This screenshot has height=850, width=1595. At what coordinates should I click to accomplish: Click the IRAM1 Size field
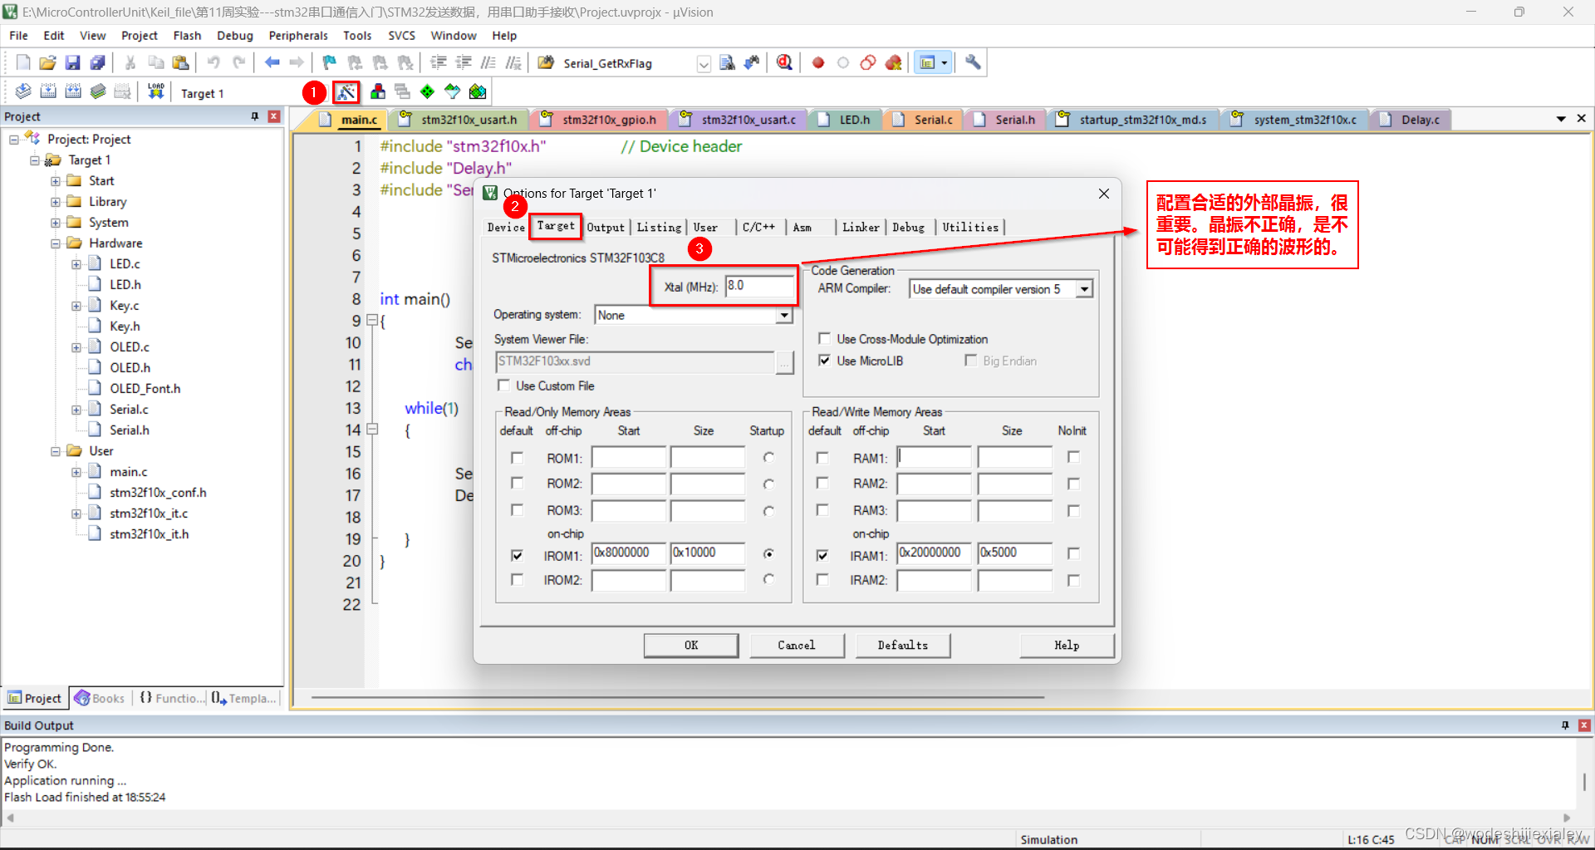tap(1014, 553)
